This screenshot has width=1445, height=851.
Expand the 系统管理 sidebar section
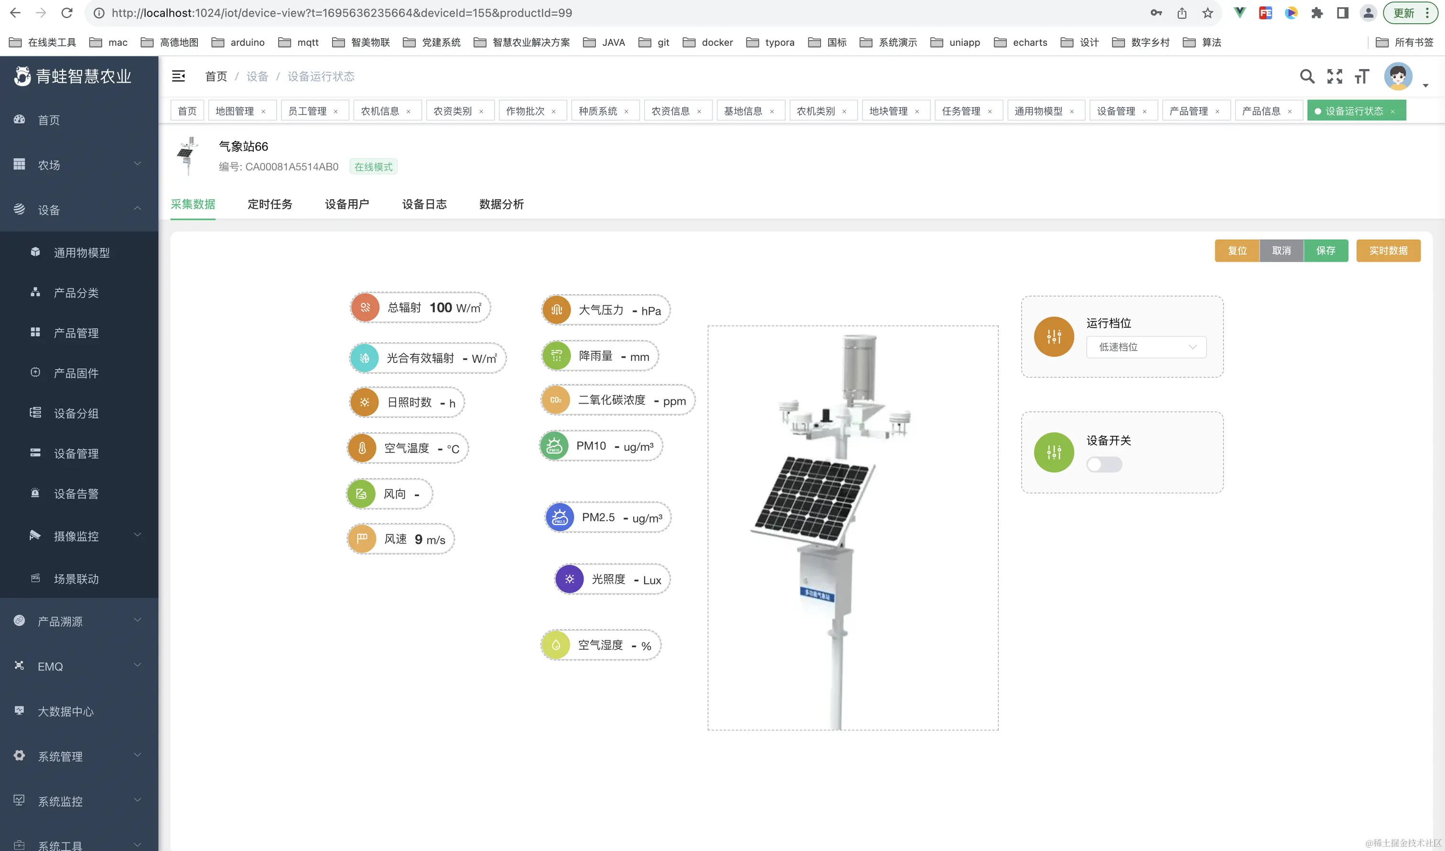(x=60, y=756)
